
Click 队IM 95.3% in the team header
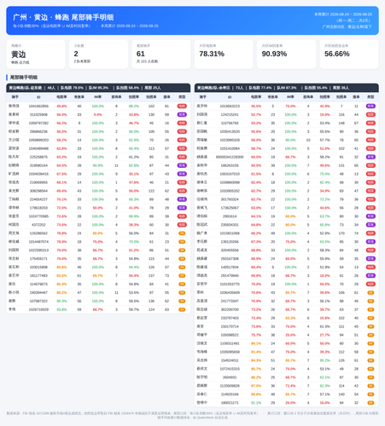(x=98, y=88)
